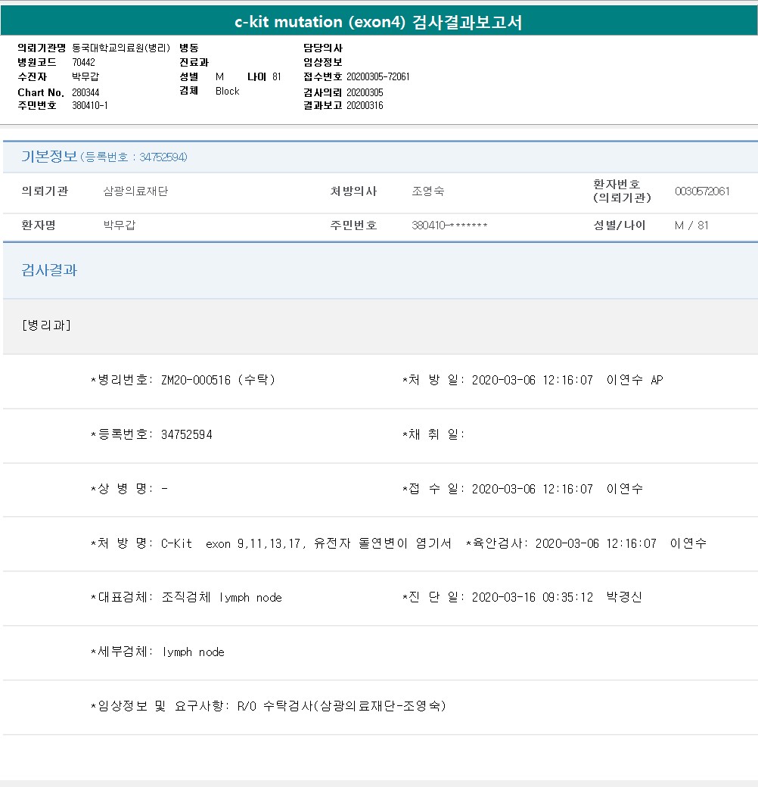Viewport: 758px width, 787px height.
Task: Select 결과보고 date '20200316'
Action: point(365,105)
